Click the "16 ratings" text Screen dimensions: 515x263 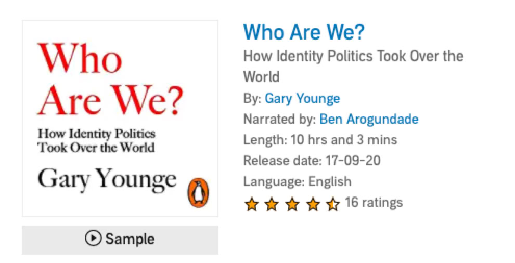[x=374, y=202]
